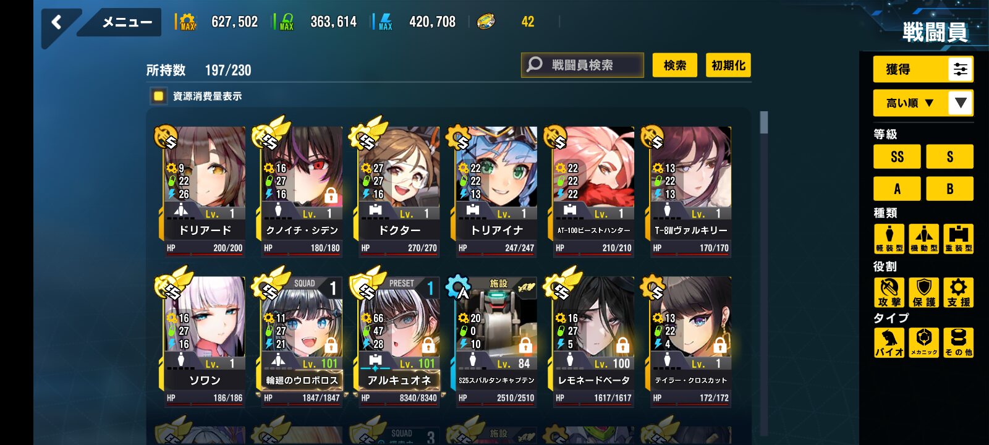Image resolution: width=989 pixels, height=445 pixels.
Task: Click the 初期化 reset button
Action: [x=728, y=65]
